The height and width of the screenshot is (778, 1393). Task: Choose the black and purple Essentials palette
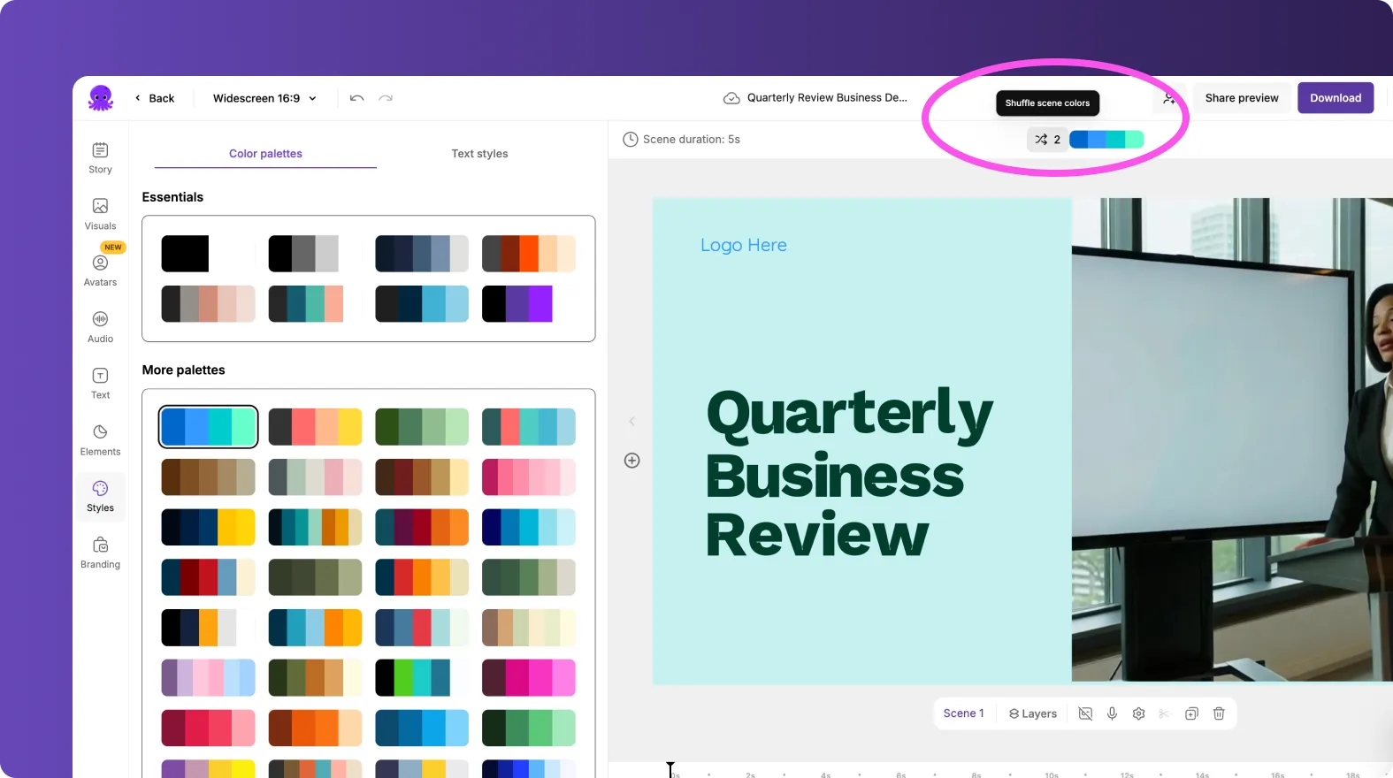click(517, 304)
